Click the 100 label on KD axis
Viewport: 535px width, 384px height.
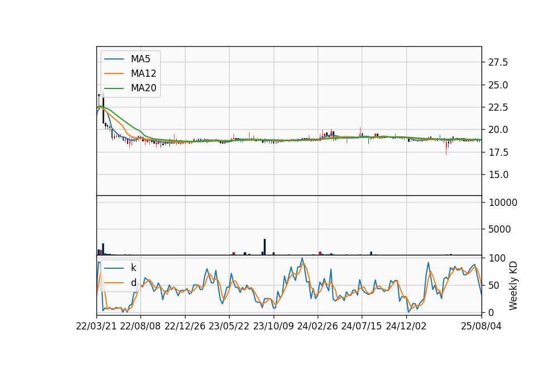pyautogui.click(x=497, y=258)
